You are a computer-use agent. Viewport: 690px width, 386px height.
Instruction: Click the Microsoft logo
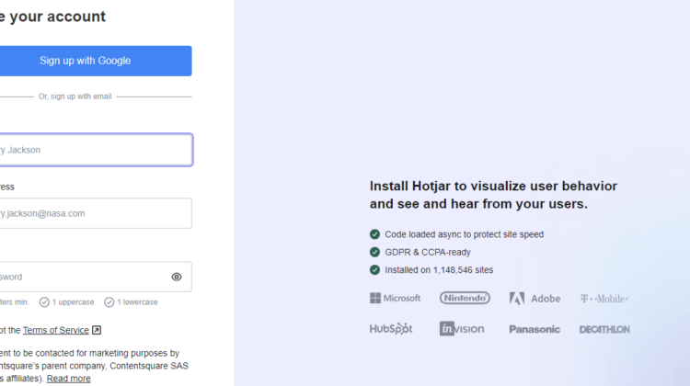coord(396,298)
